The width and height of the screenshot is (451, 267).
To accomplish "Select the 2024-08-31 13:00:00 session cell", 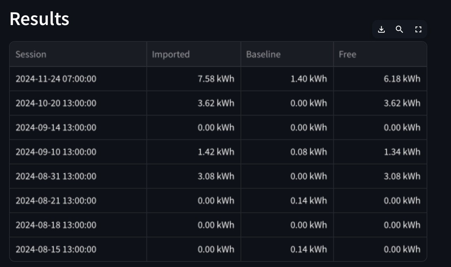I will pyautogui.click(x=78, y=176).
